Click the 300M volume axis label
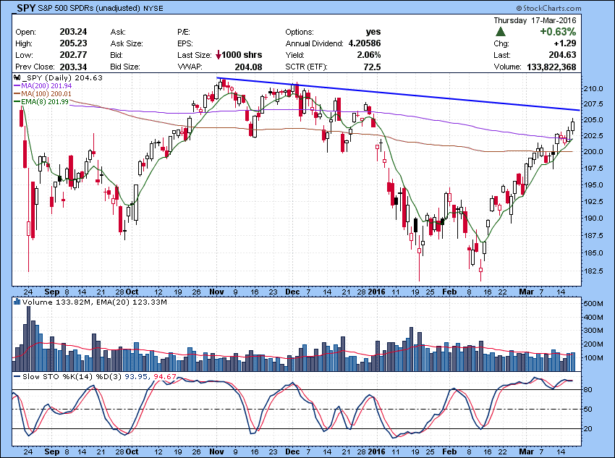This screenshot has width=615, height=458. click(x=593, y=331)
